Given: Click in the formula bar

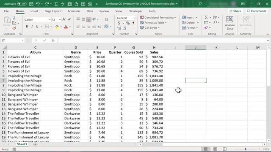Looking at the screenshot, I should tap(163, 41).
